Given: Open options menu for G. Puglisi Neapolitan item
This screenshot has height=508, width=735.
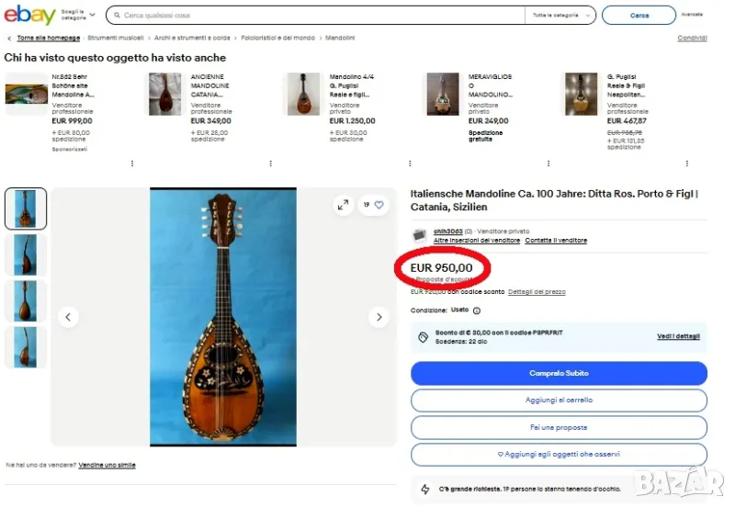Looking at the screenshot, I should pos(687,164).
